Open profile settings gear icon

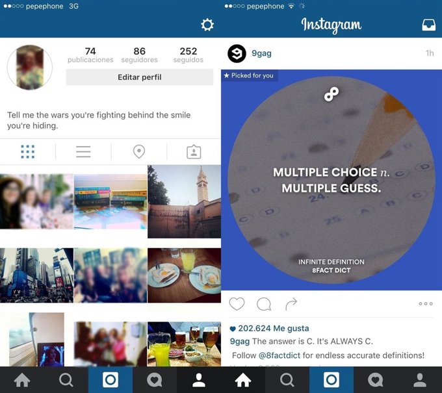point(207,25)
